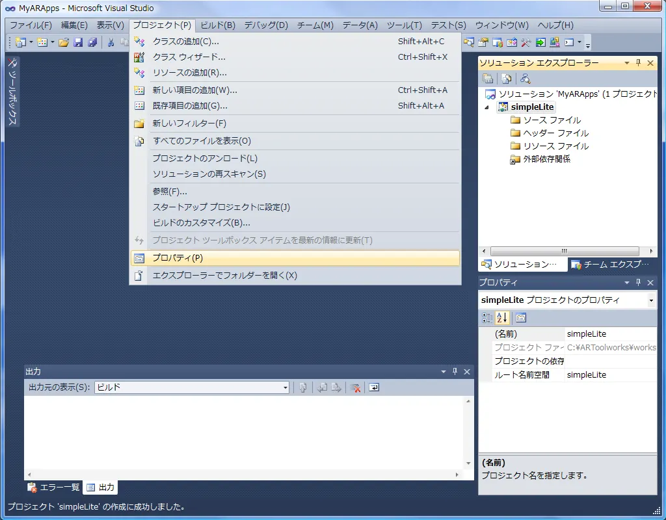666x520 pixels.
Task: Click the Save All icon
Action: [x=92, y=42]
